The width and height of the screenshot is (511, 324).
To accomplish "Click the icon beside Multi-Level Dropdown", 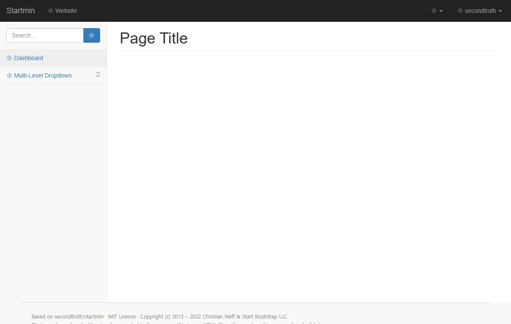I will pos(9,75).
